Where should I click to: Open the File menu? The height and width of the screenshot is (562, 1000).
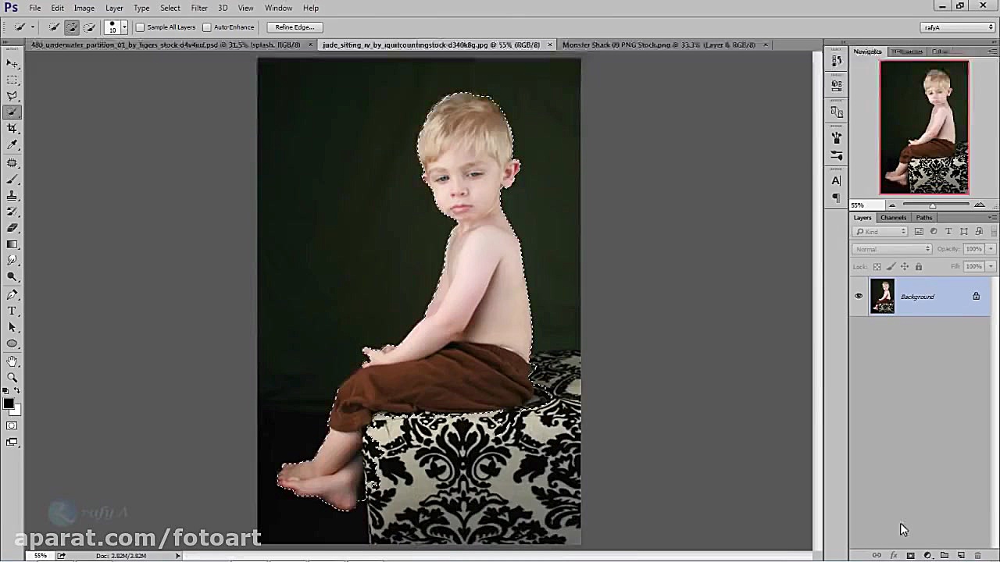pyautogui.click(x=35, y=8)
